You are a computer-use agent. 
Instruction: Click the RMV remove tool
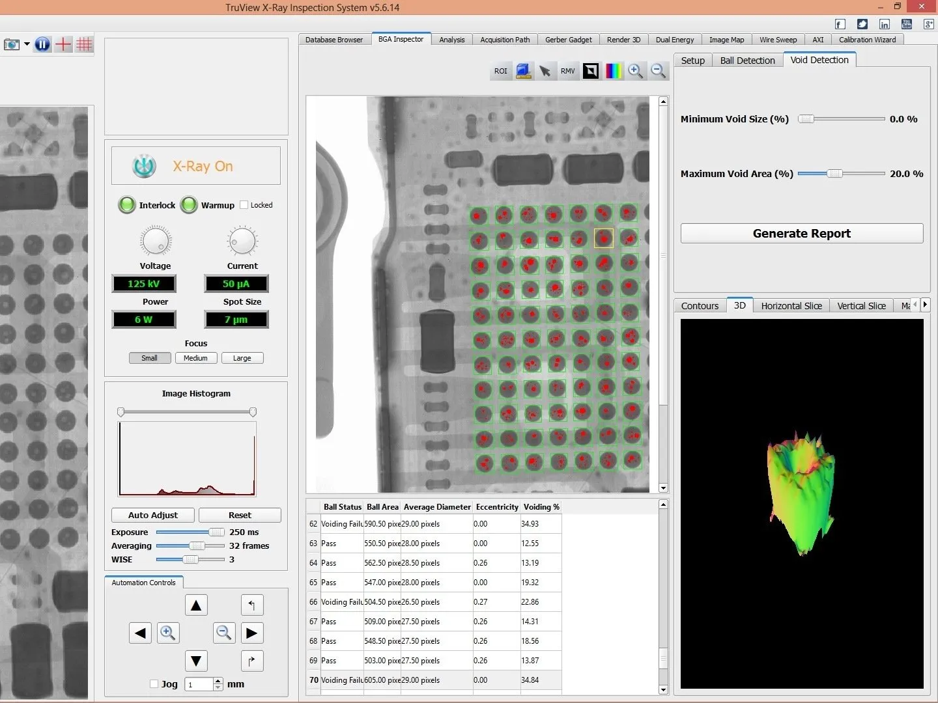(x=568, y=71)
